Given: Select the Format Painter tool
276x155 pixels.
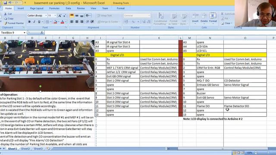Looking at the screenshot, I should click(14, 23).
